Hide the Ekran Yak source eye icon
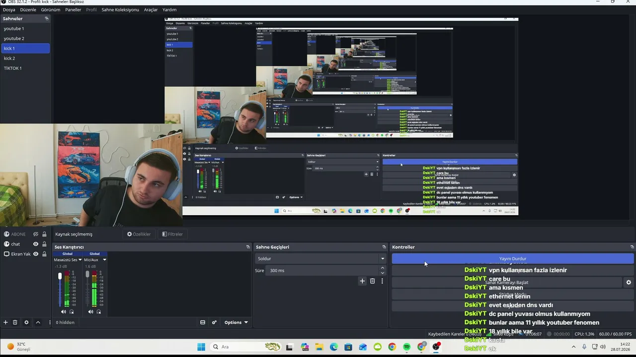The image size is (636, 357). point(36,254)
